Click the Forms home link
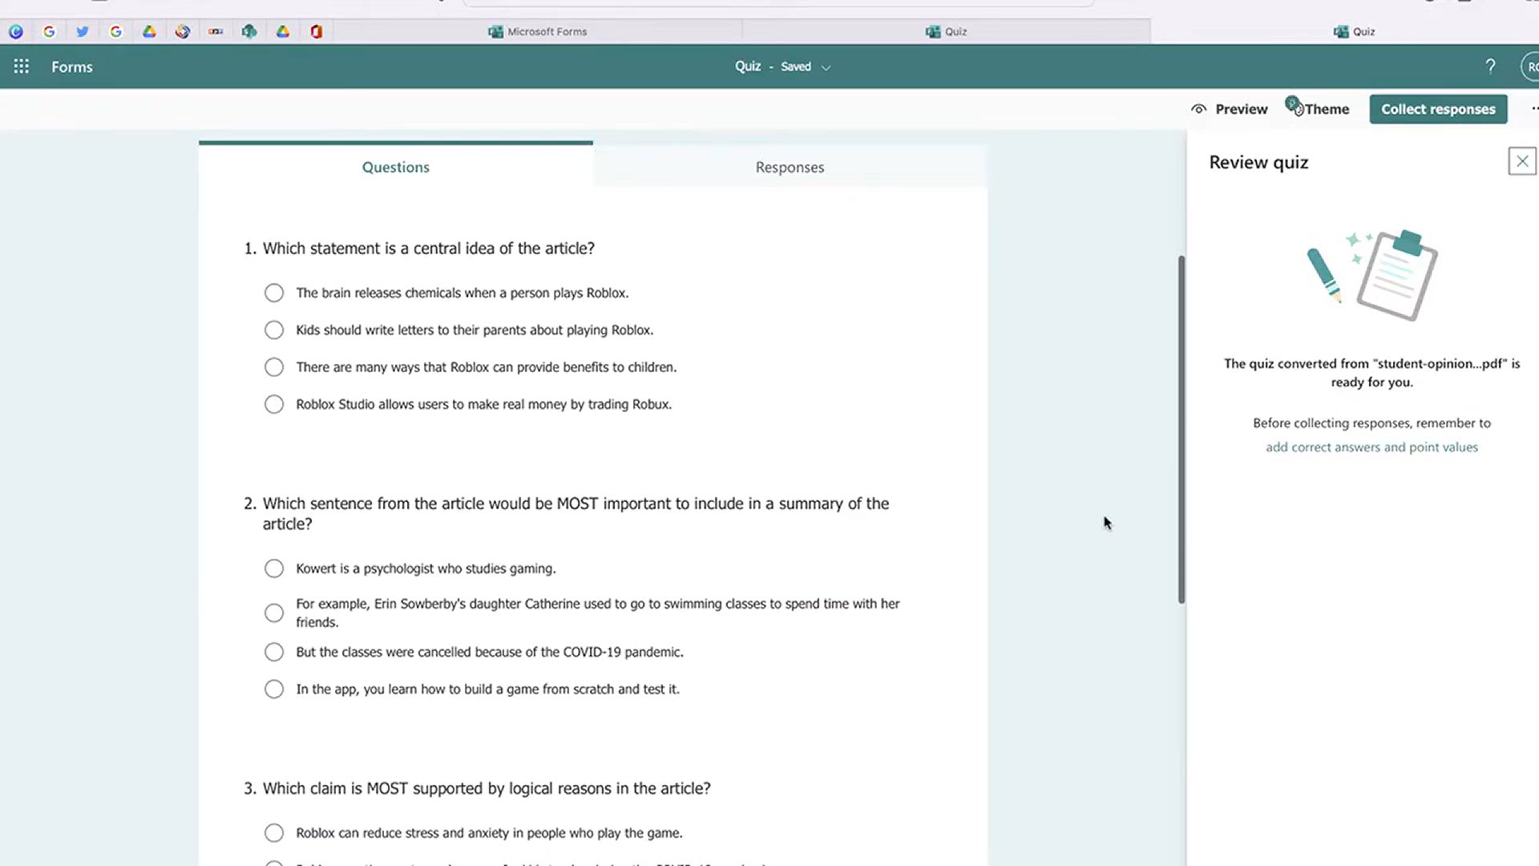 pyautogui.click(x=72, y=67)
